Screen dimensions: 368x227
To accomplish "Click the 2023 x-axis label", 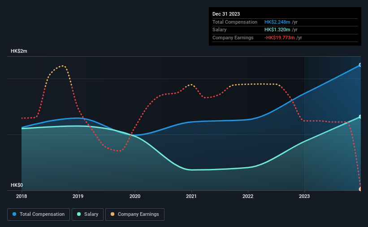I will point(304,196).
